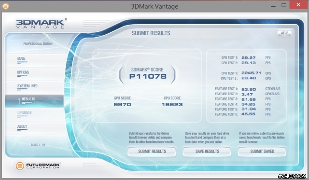Click CPU Test 2 value 23.40
The height and width of the screenshot is (180, 309).
[249, 78]
